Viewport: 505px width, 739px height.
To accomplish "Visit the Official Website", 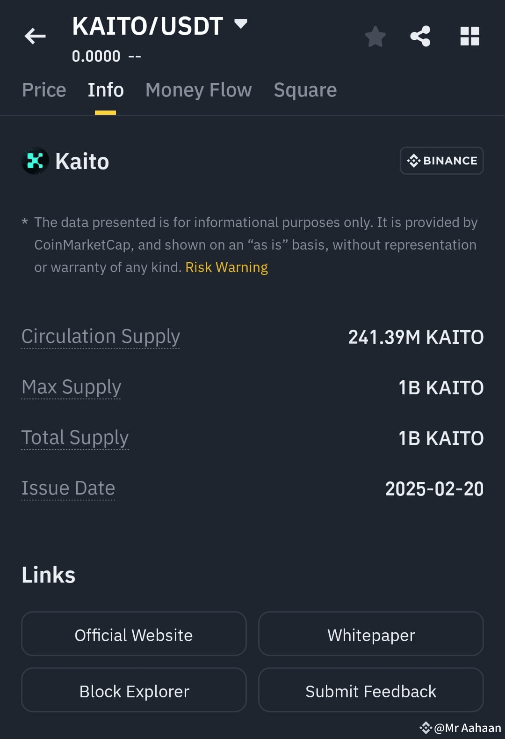I will pos(133,635).
